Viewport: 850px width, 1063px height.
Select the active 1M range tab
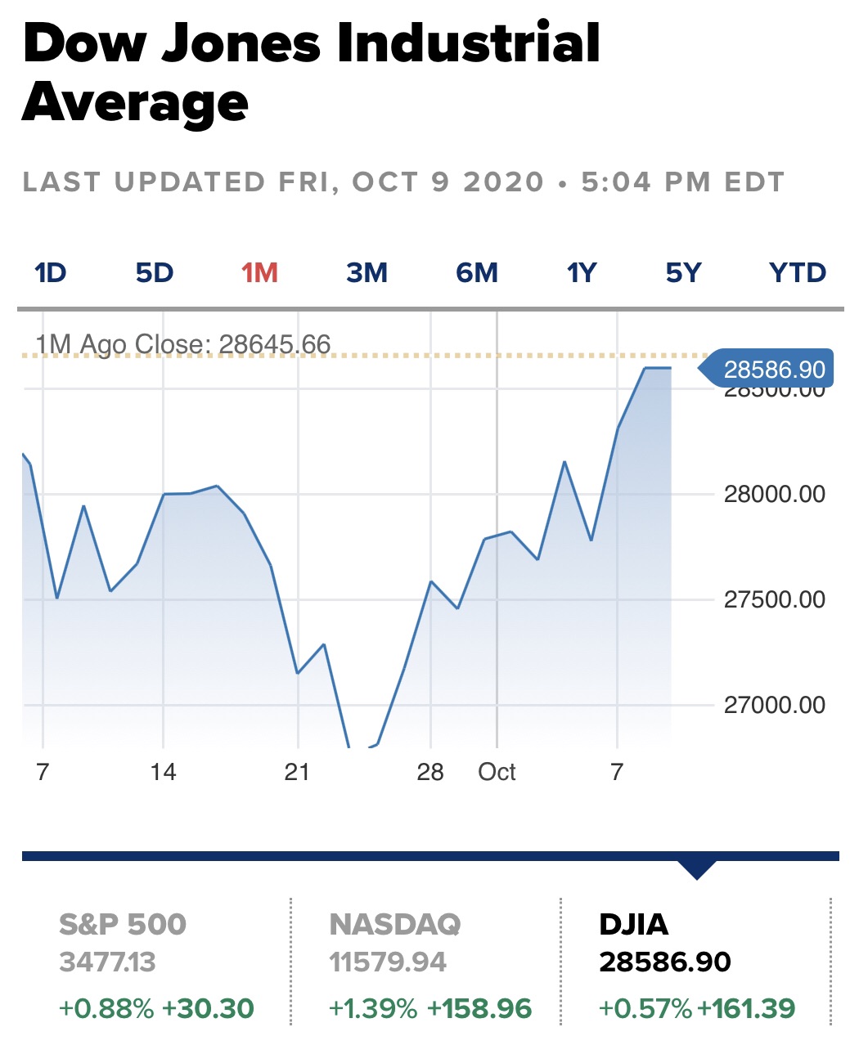[x=259, y=272]
